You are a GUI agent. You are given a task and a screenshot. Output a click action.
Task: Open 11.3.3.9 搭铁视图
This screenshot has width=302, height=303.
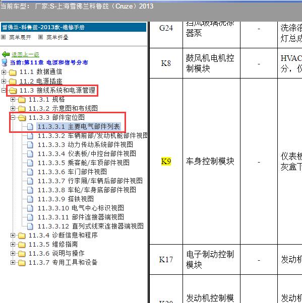66,199
